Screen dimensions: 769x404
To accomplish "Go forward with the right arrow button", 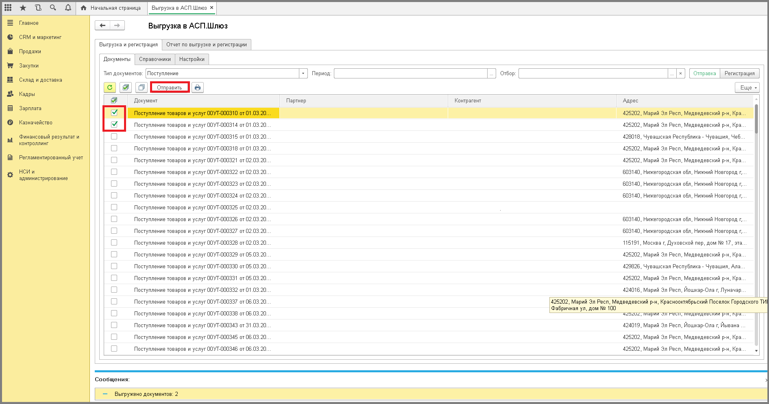I will pyautogui.click(x=117, y=25).
